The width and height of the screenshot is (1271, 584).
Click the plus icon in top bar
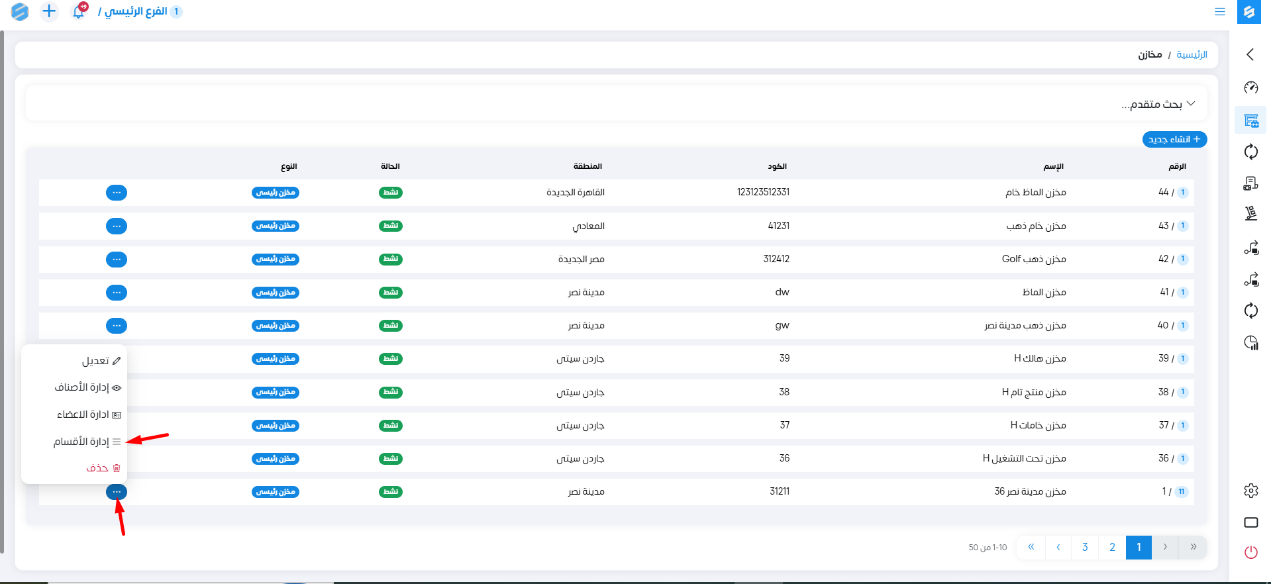tap(49, 11)
